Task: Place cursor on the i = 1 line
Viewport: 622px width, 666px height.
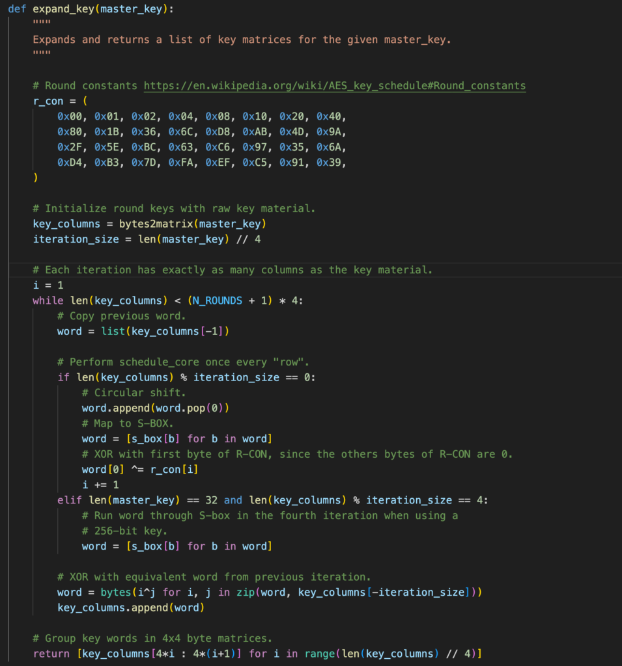Action: tap(48, 286)
